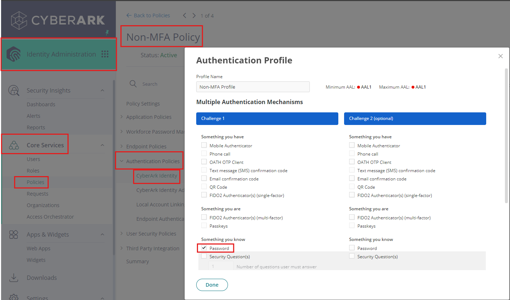Open Downloads via its icon
This screenshot has height=300, width=510.
coord(13,277)
